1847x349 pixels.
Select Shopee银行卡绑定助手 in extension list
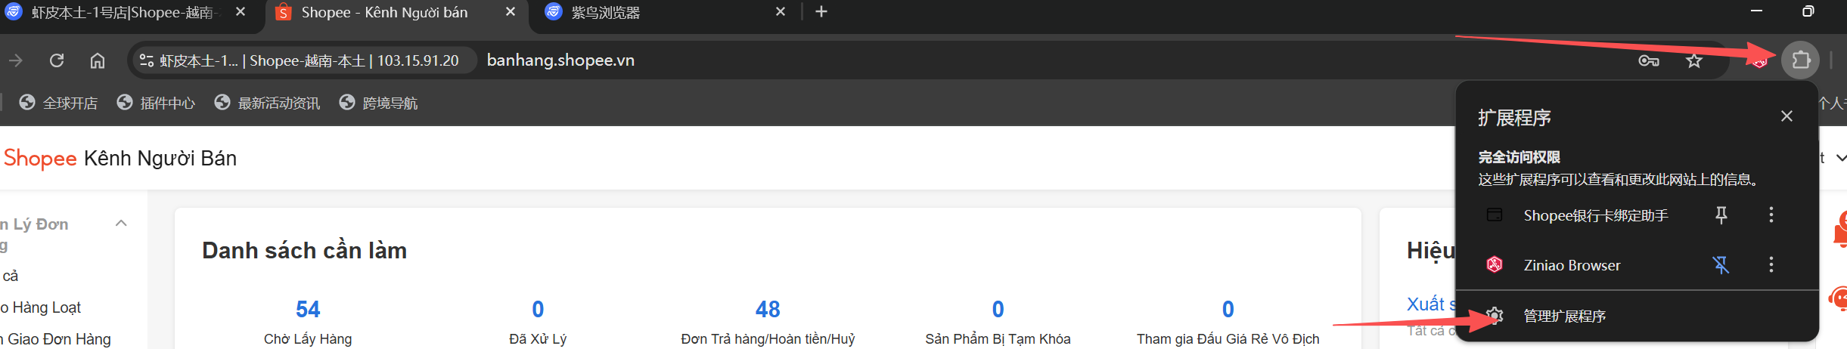(x=1596, y=216)
